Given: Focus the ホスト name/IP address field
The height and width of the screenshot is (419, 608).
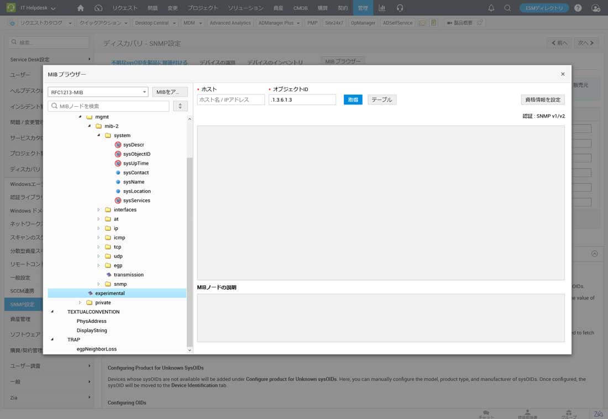Looking at the screenshot, I should point(230,99).
